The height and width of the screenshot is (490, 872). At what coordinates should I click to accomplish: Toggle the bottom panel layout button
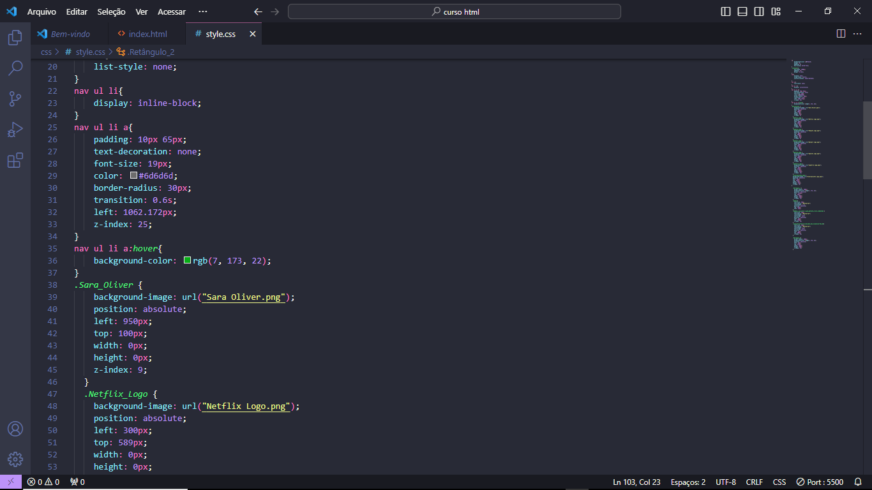click(x=742, y=11)
